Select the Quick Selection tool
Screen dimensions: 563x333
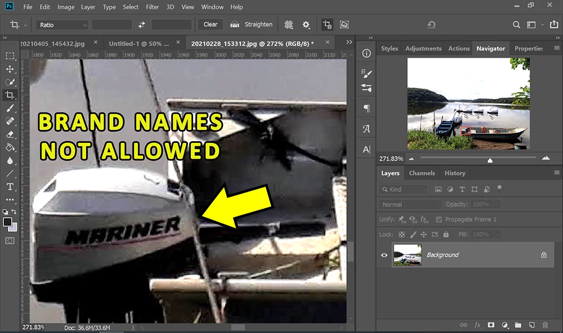(10, 82)
